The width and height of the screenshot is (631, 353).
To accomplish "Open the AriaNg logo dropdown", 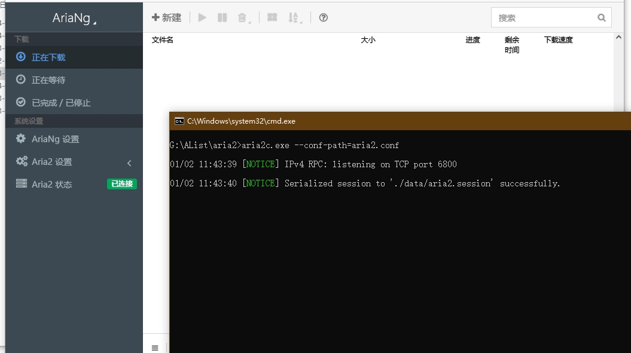I will click(x=74, y=18).
